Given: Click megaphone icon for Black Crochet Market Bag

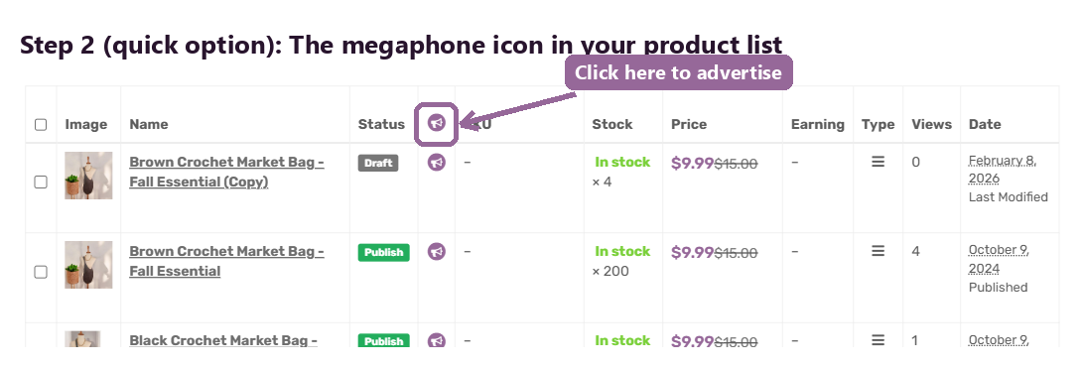Looking at the screenshot, I should [x=436, y=341].
